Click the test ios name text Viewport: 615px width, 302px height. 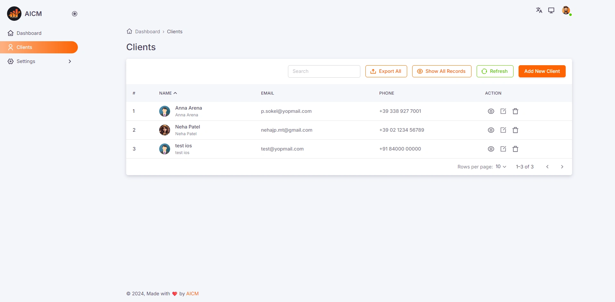184,146
